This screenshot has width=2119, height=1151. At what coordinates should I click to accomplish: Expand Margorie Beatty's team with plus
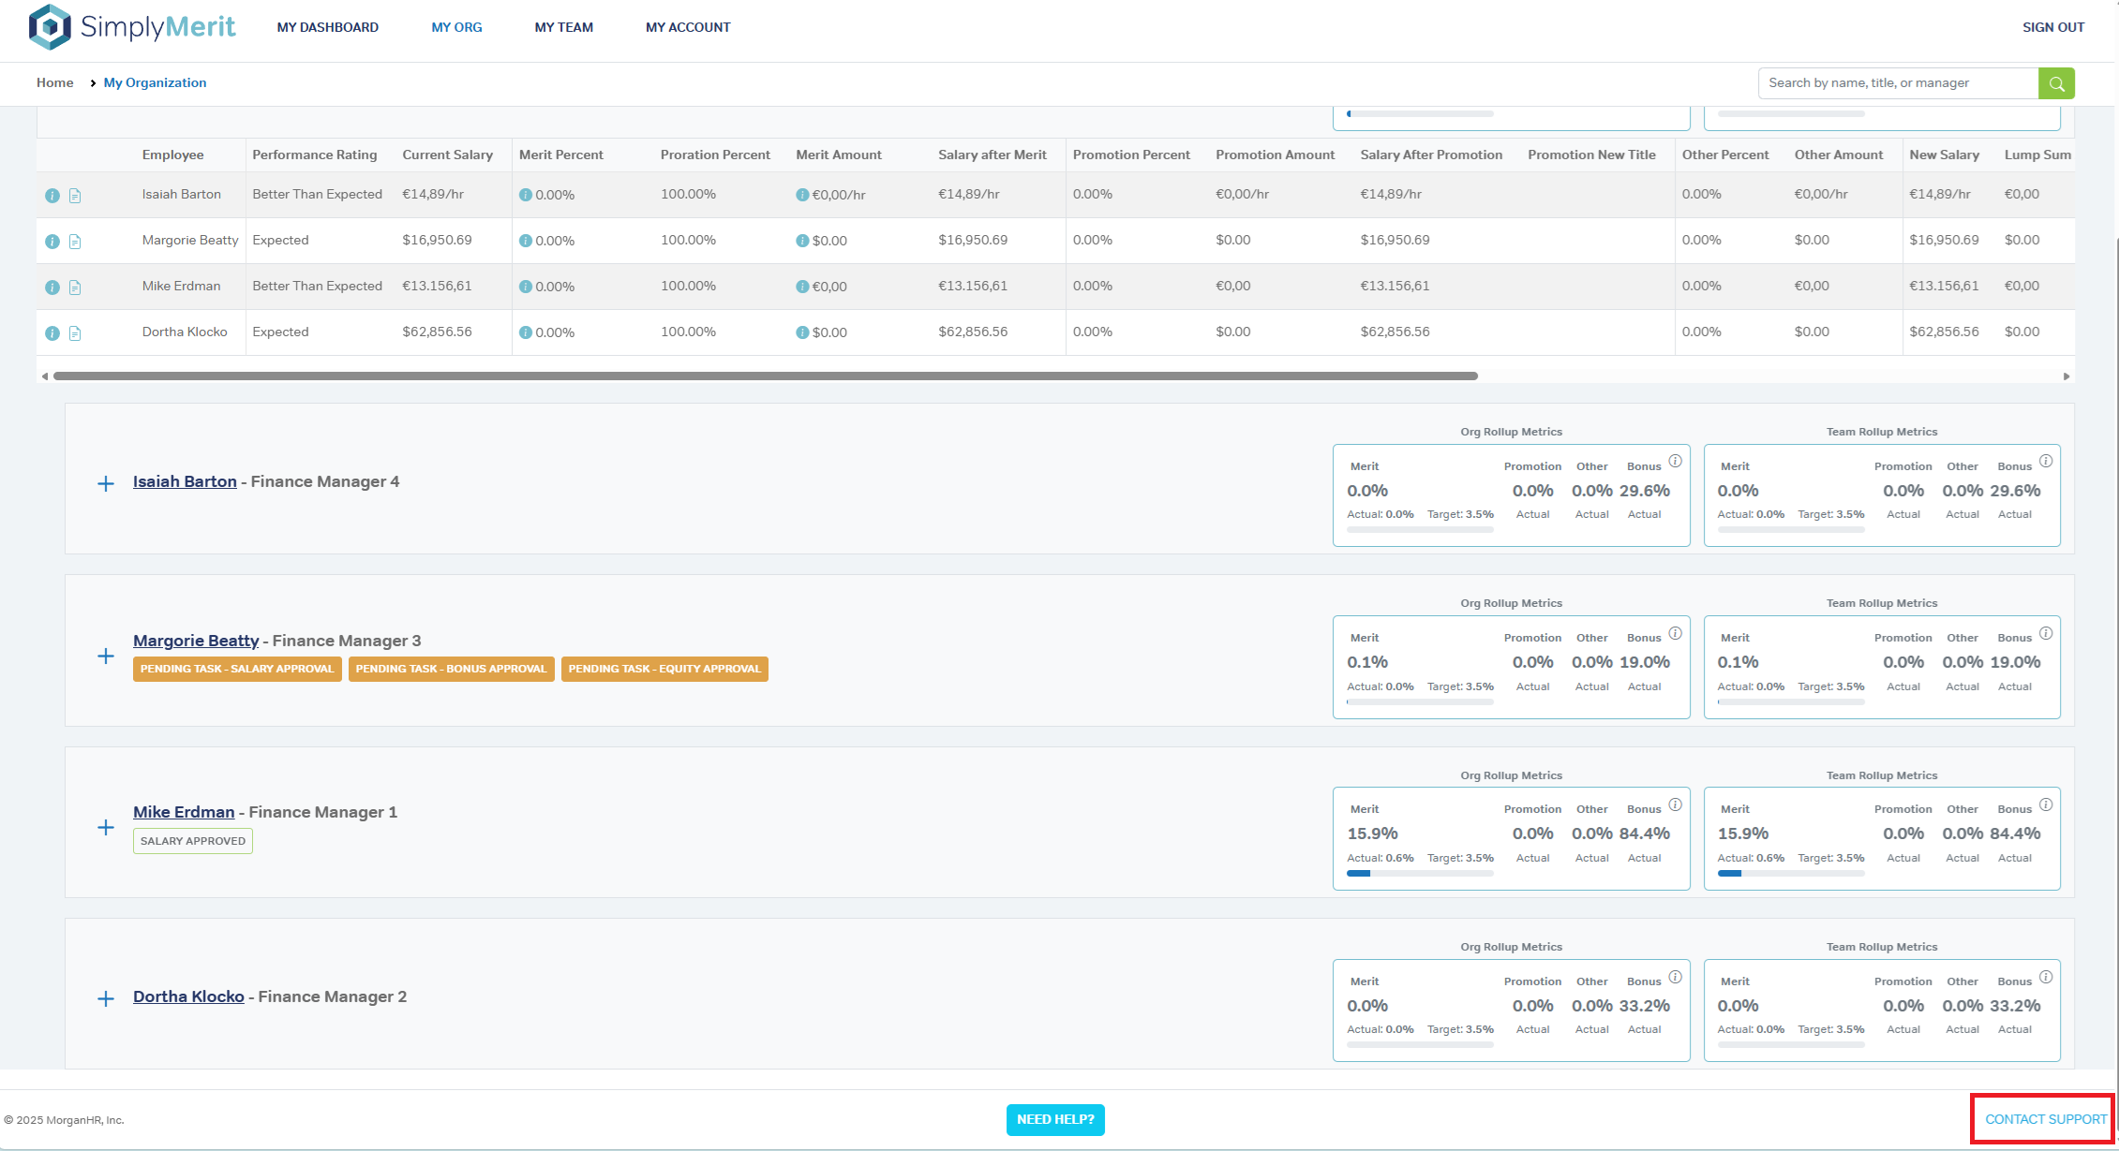(x=106, y=656)
